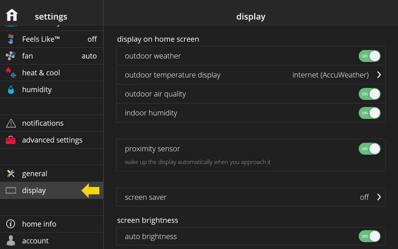Click the screen saver row label

(x=146, y=197)
